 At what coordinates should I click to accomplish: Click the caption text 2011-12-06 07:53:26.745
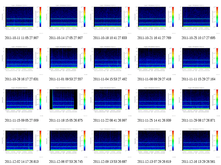point(66,162)
